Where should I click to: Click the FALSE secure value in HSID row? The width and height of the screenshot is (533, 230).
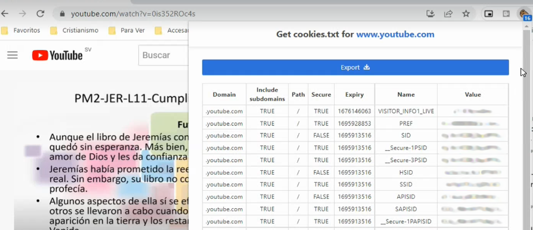[321, 172]
